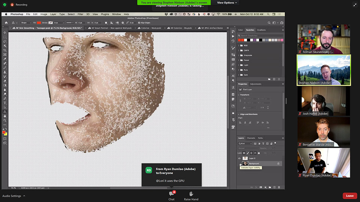Switch to the Adjustments tab
The image size is (360, 202).
[x=255, y=84]
